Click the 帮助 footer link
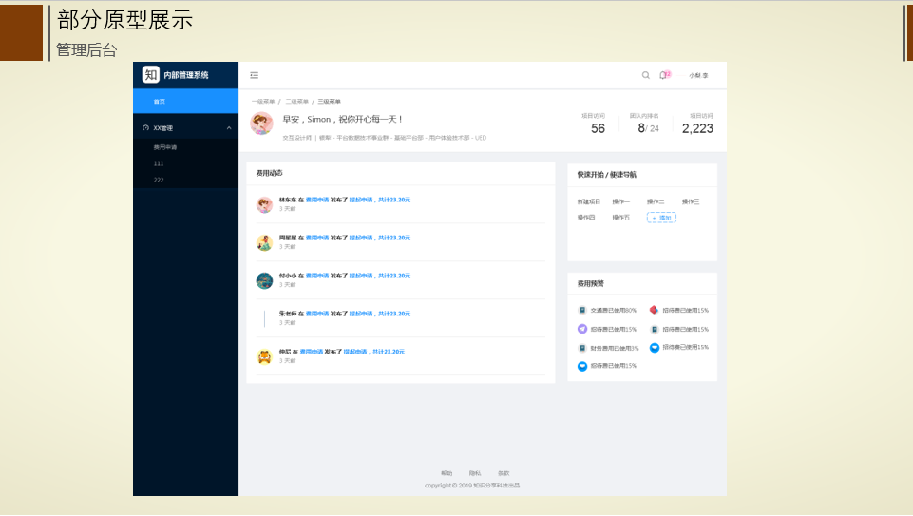Screen dimensions: 913x516 click(447, 473)
